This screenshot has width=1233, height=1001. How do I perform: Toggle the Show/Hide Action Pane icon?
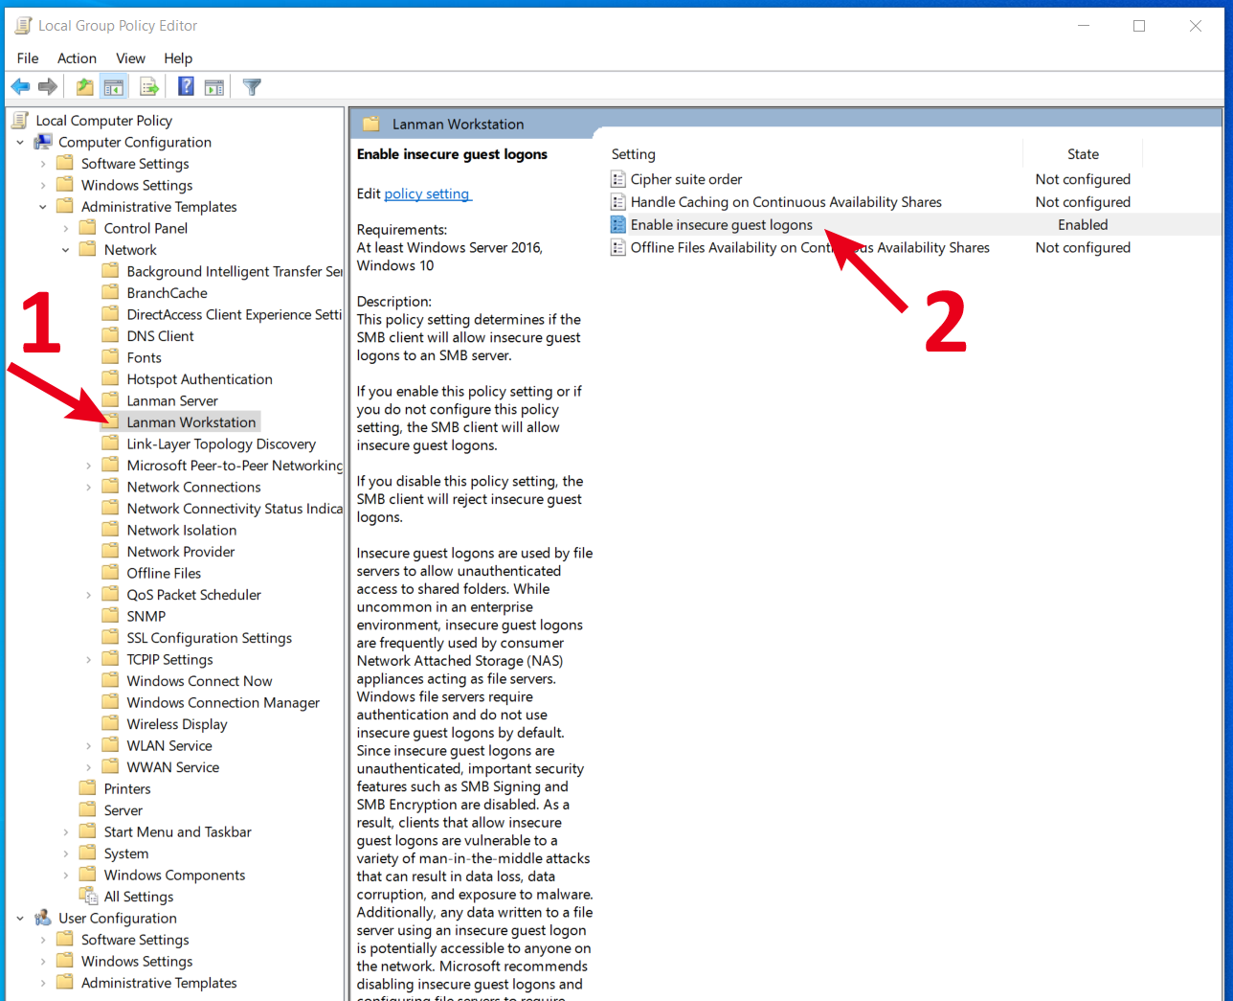[214, 86]
